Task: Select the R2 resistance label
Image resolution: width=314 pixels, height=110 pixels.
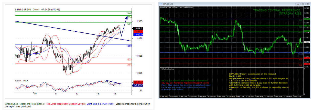Action: click(300, 27)
